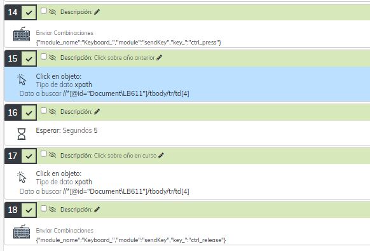Screen dimensions: 370x251
Task: Select step number 18 label
Action: click(x=13, y=210)
